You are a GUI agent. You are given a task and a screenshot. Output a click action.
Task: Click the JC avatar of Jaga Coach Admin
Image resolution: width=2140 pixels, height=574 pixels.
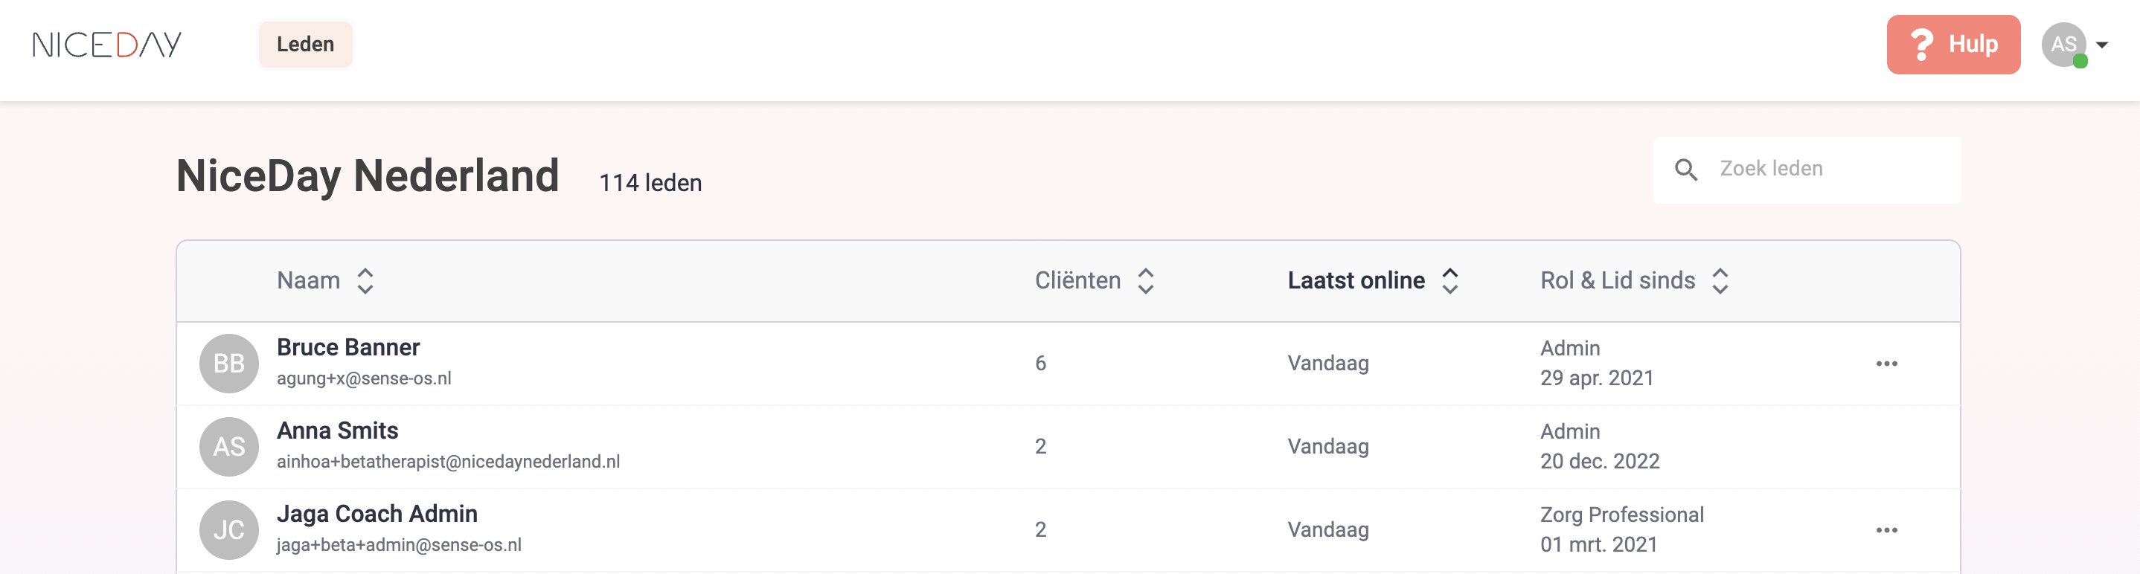coord(229,530)
